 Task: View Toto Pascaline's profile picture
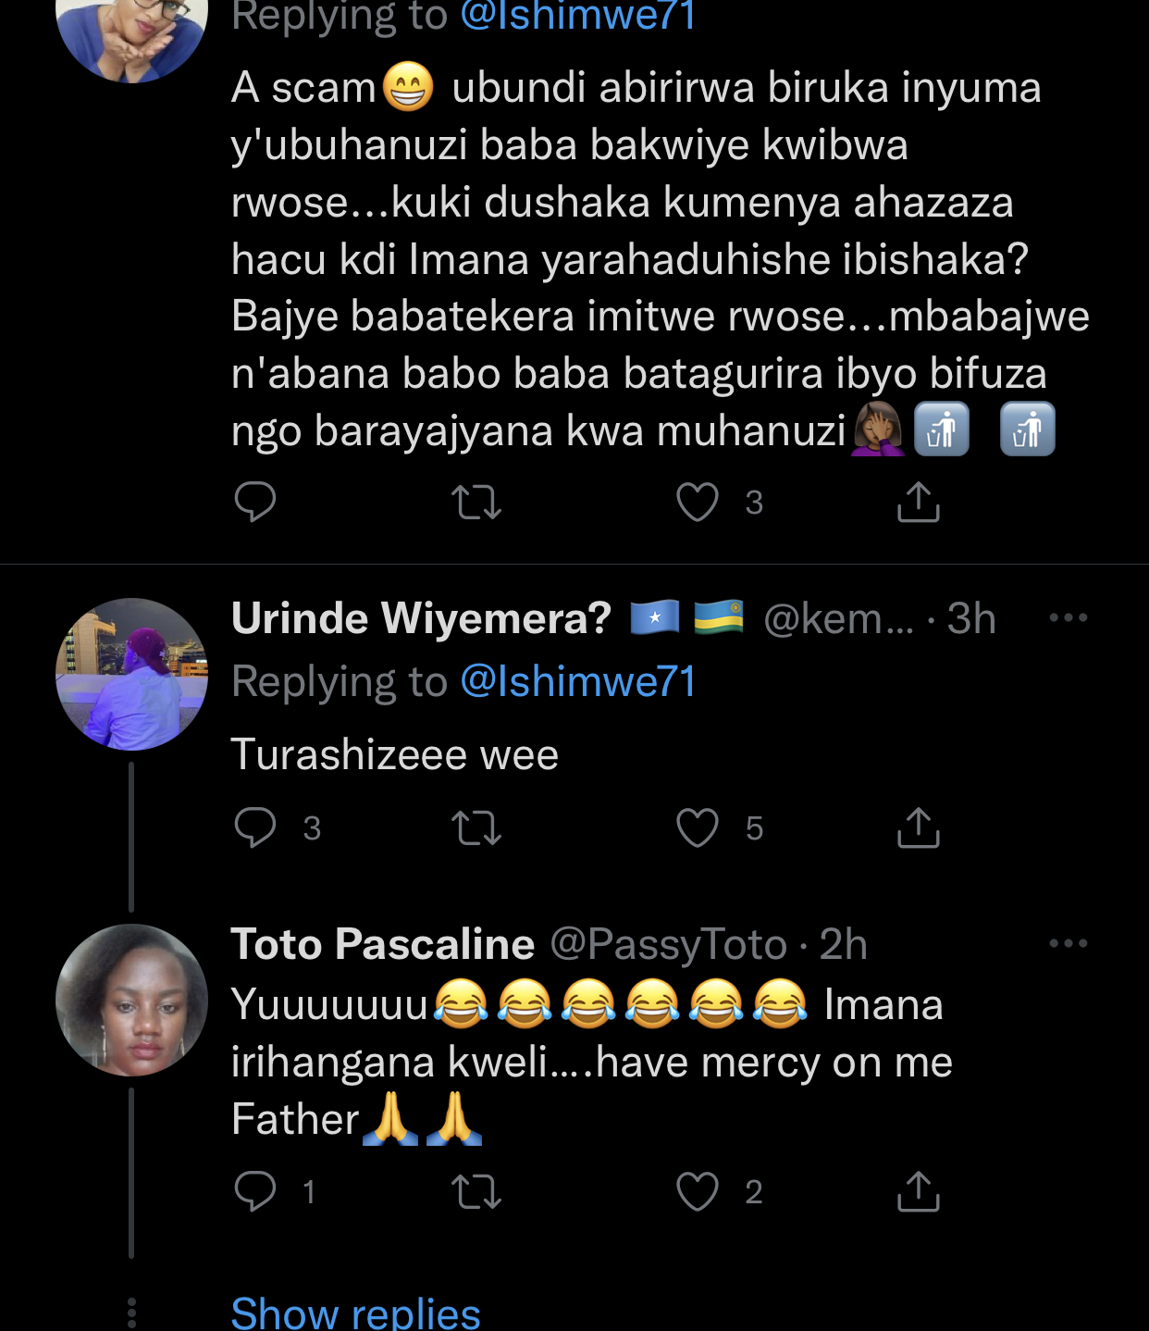(131, 1000)
